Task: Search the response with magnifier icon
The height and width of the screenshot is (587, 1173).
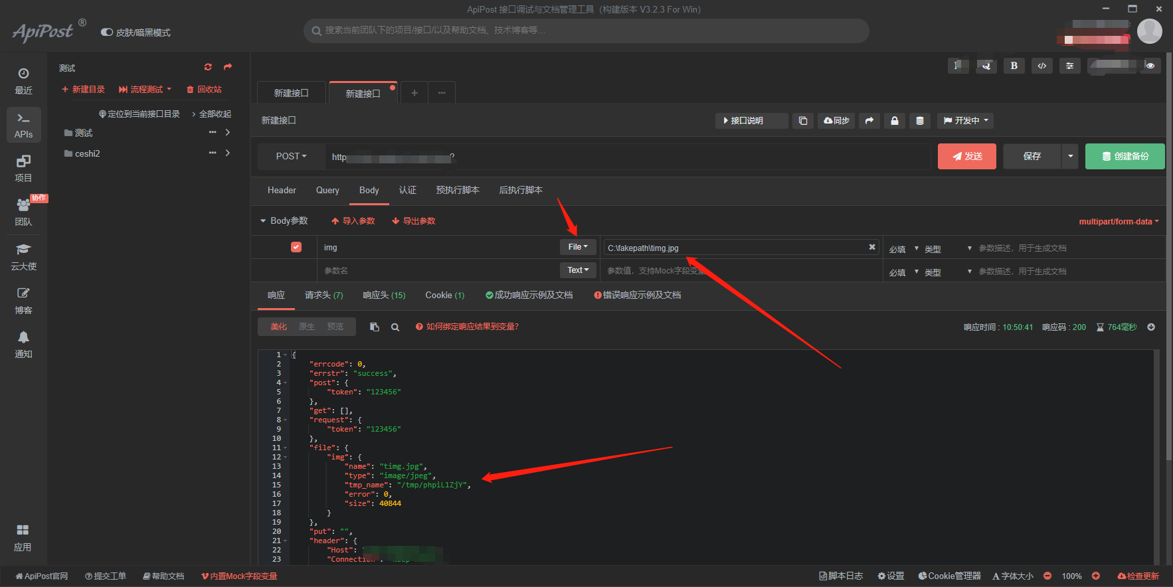Action: pyautogui.click(x=395, y=327)
